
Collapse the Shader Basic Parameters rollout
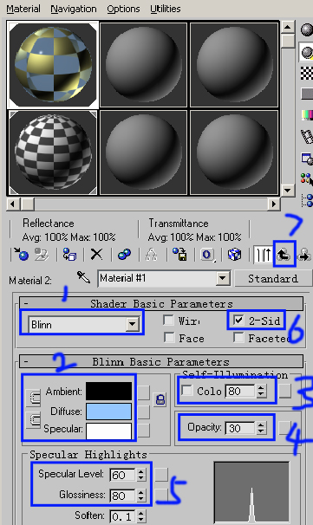[x=161, y=303]
